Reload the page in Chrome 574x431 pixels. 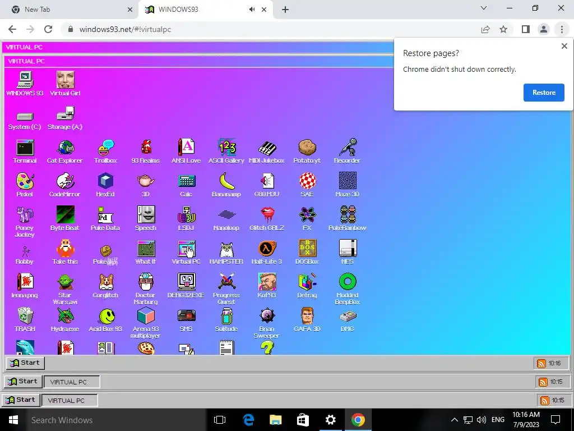(48, 29)
